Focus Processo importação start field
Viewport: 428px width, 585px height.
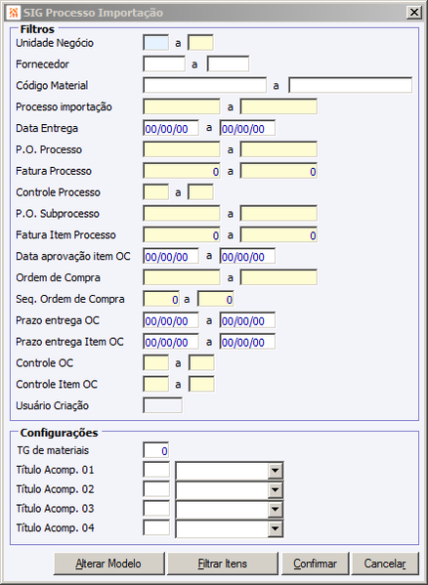(182, 106)
